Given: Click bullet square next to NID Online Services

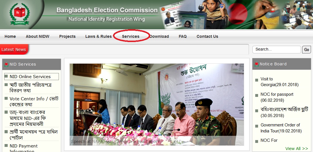Looking at the screenshot, I should (x=6, y=76).
